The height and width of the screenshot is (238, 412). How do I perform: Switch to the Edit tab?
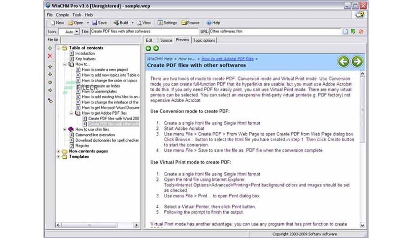[149, 40]
